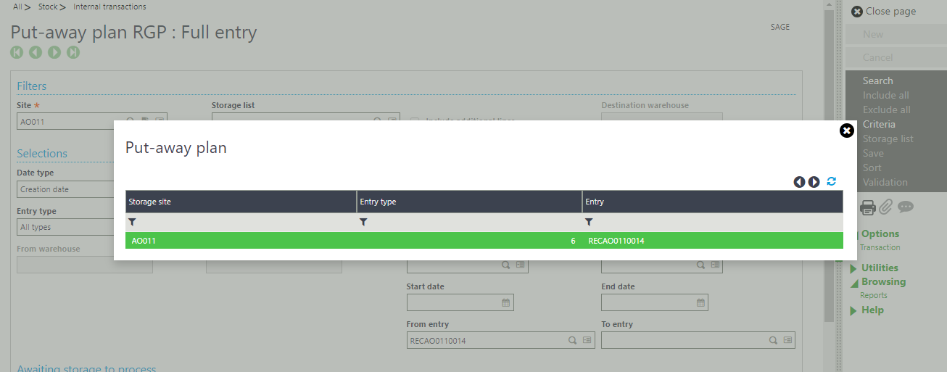Open Transaction link under Options
947x372 pixels.
click(x=880, y=247)
